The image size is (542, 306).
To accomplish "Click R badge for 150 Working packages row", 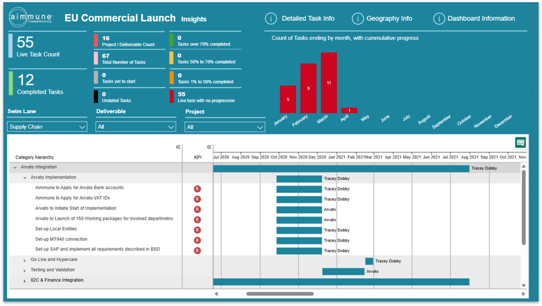I will pos(197,220).
